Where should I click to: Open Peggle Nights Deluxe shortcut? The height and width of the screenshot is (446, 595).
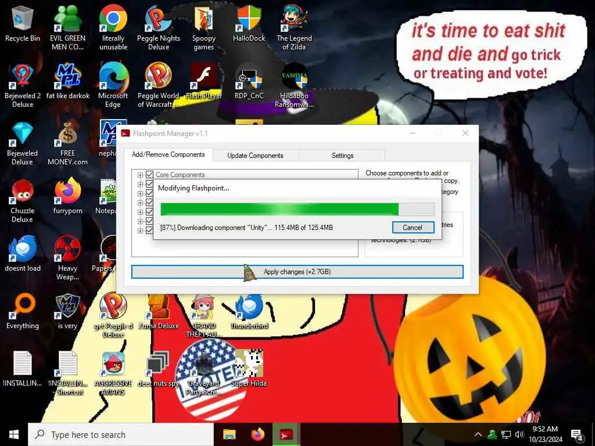click(x=159, y=28)
